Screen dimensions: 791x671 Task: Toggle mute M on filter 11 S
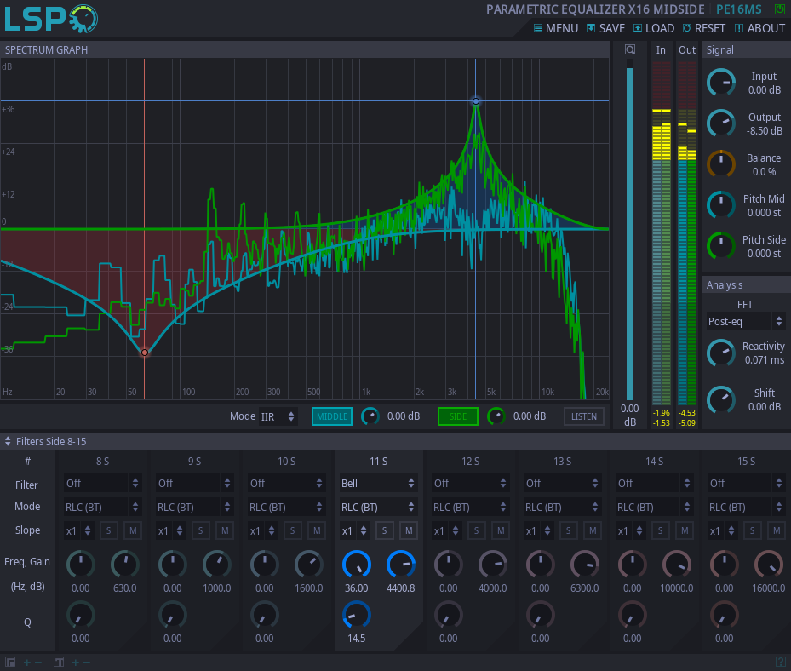click(409, 530)
